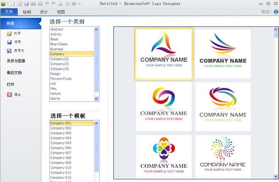Click the shopping cart icon in quick toolbar
279x182 pixels.
[x=67, y=4]
